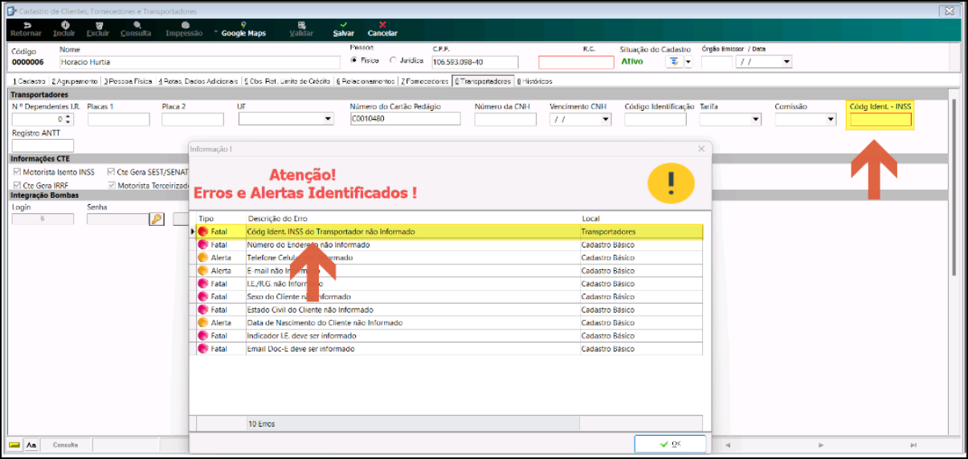The image size is (968, 459).
Task: Click the Aa icon in status bar
Action: tap(31, 445)
